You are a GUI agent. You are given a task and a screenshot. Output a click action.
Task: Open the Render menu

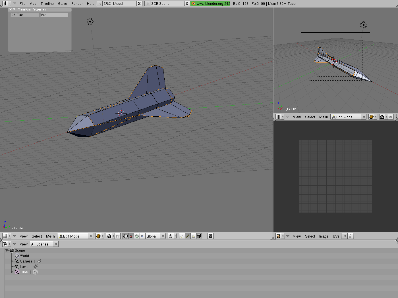pyautogui.click(x=77, y=4)
